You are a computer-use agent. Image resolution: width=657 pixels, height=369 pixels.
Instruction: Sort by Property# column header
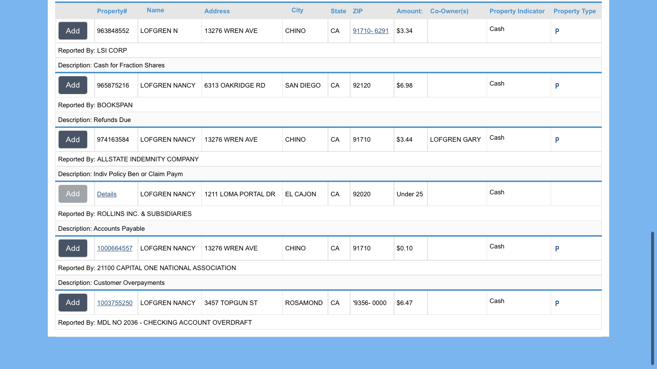112,11
